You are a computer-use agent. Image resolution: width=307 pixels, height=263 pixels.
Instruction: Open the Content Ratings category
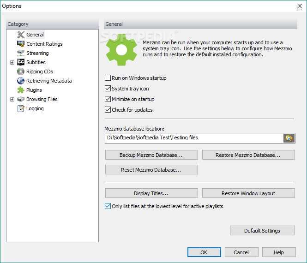tap(44, 44)
